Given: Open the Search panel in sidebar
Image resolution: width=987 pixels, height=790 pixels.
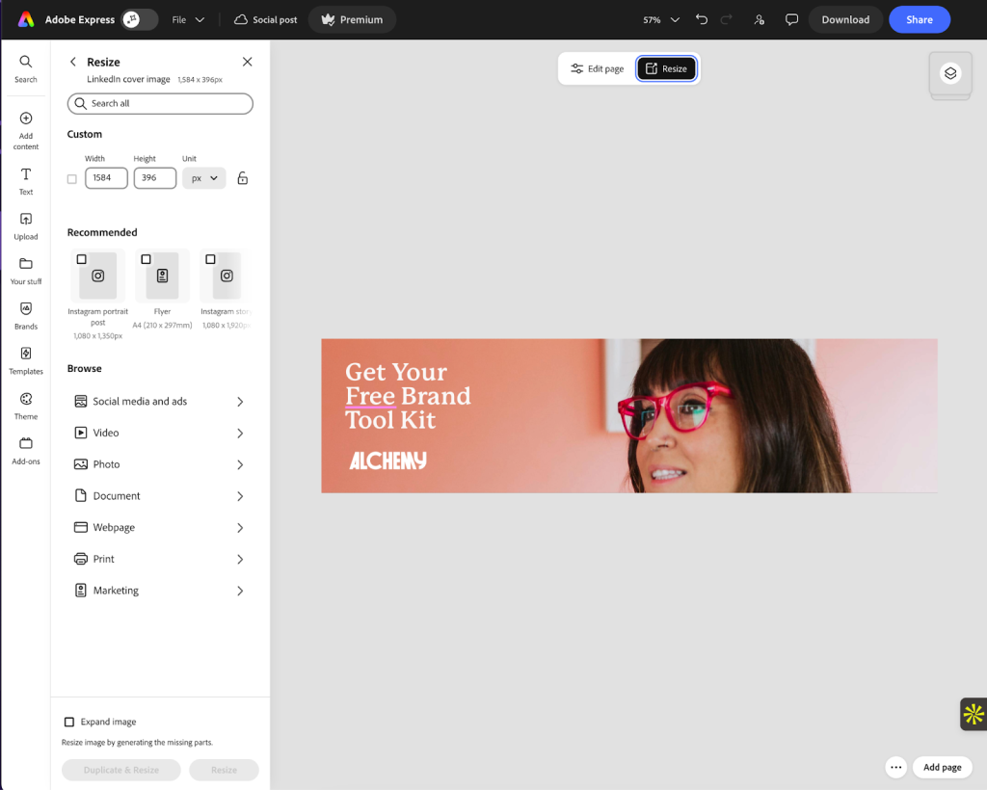Looking at the screenshot, I should click(26, 69).
